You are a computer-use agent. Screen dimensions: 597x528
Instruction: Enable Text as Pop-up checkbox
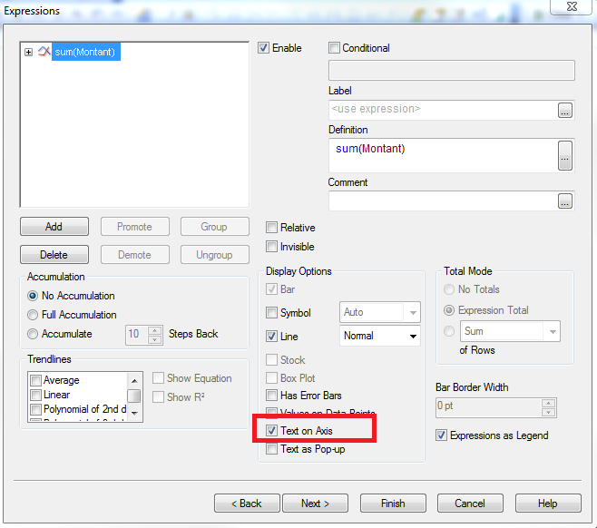point(271,449)
